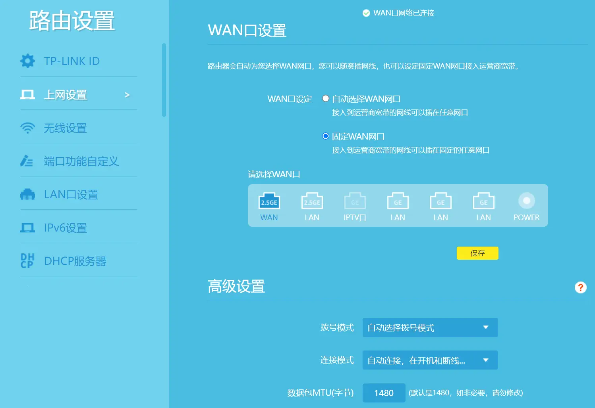Click the sidebar vertical scrollbar

tap(164, 80)
